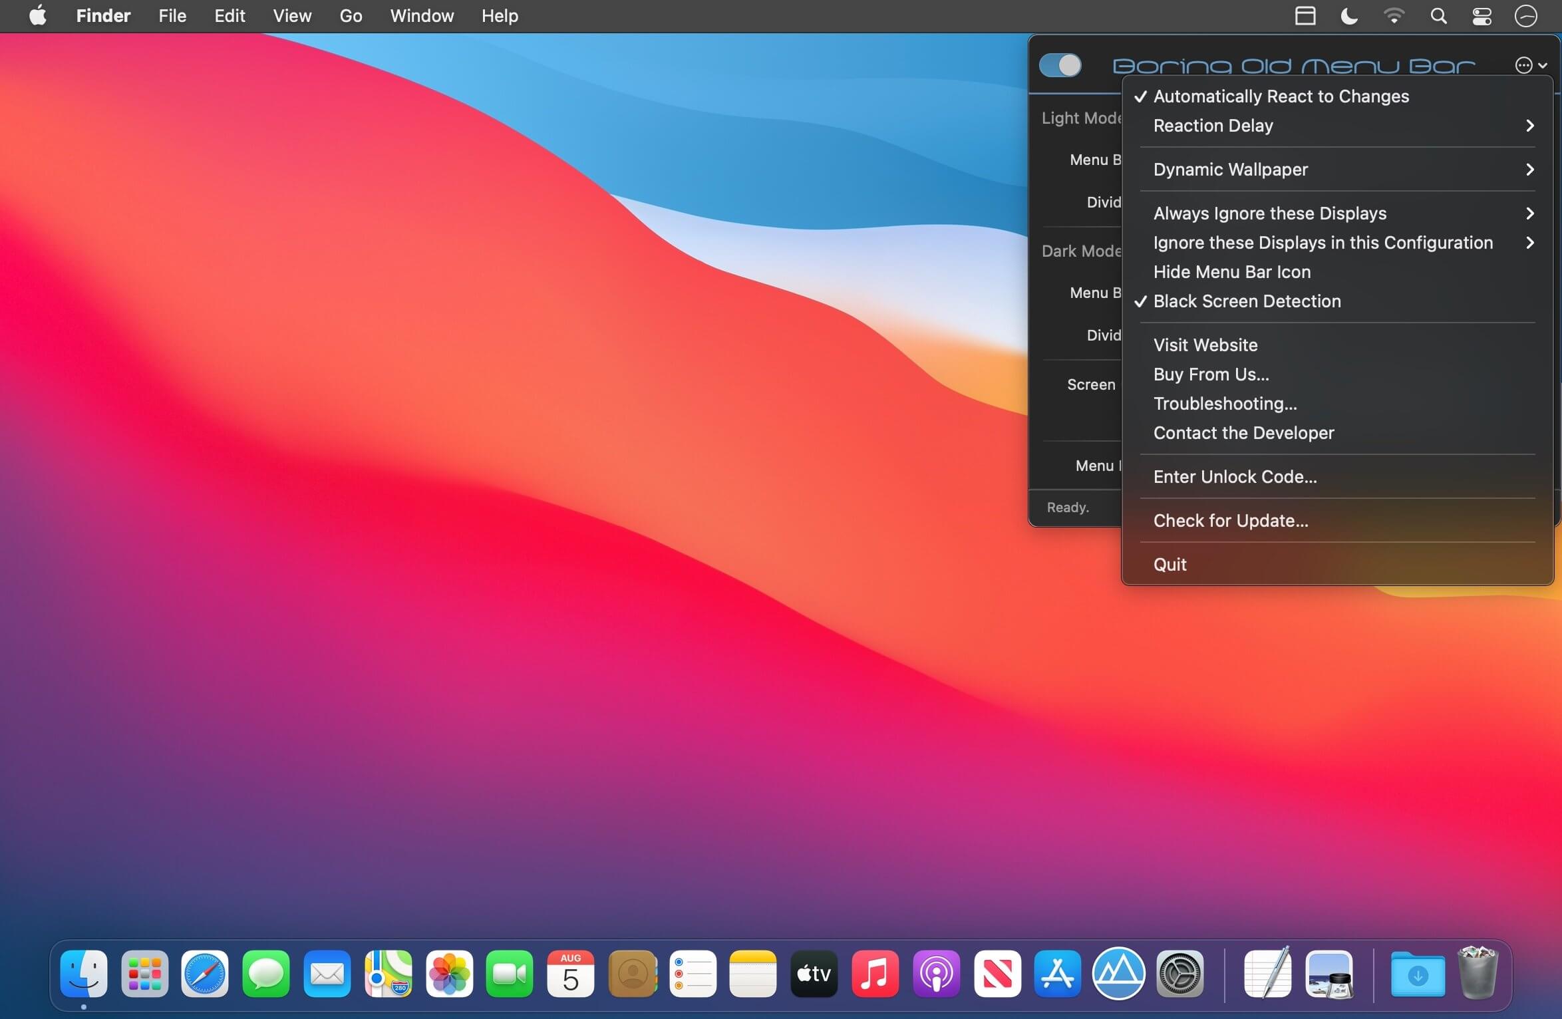Screen dimensions: 1562x1019
Task: Open Preview from the Dock
Action: (x=1329, y=974)
